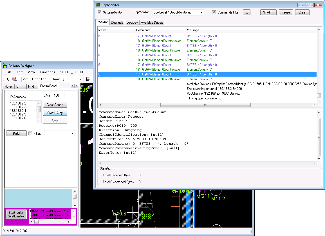Click the hierarchy list icon right of Floor dropdown
This screenshot has height=236, width=325.
[x=88, y=79]
